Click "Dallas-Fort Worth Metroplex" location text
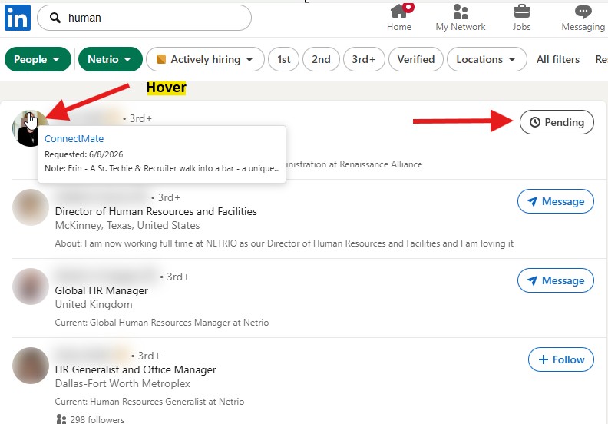608x424 pixels. 123,383
